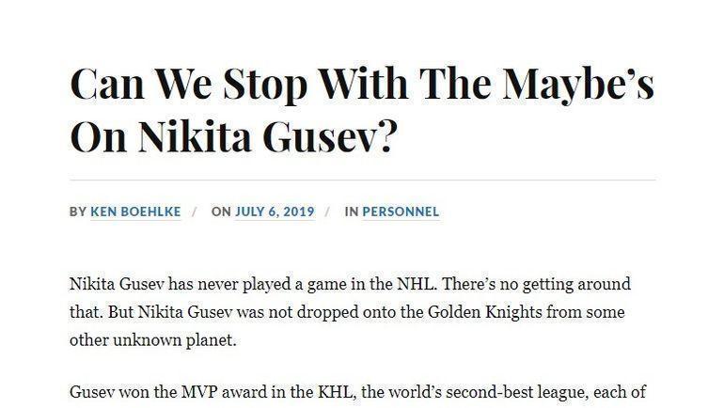
Task: Click the "IN" label before Personnel
Action: click(x=352, y=212)
